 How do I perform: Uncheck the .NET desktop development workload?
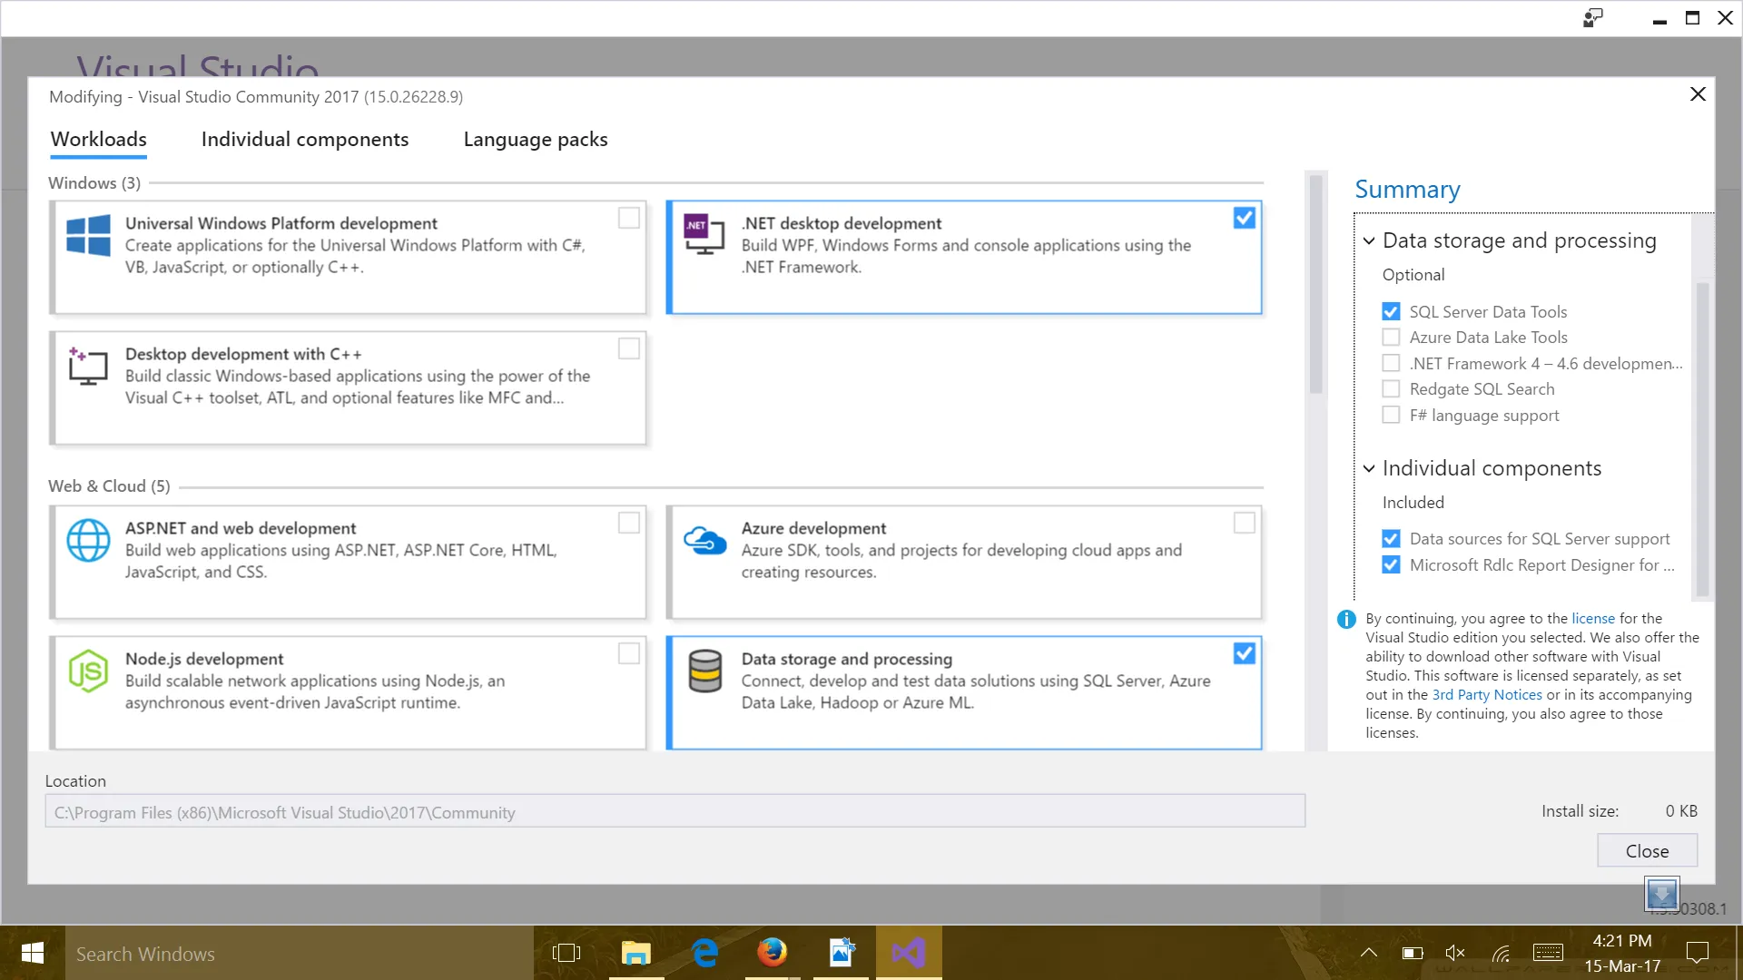pyautogui.click(x=1245, y=218)
